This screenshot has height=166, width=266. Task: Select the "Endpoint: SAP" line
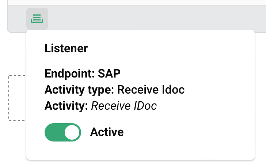click(83, 73)
